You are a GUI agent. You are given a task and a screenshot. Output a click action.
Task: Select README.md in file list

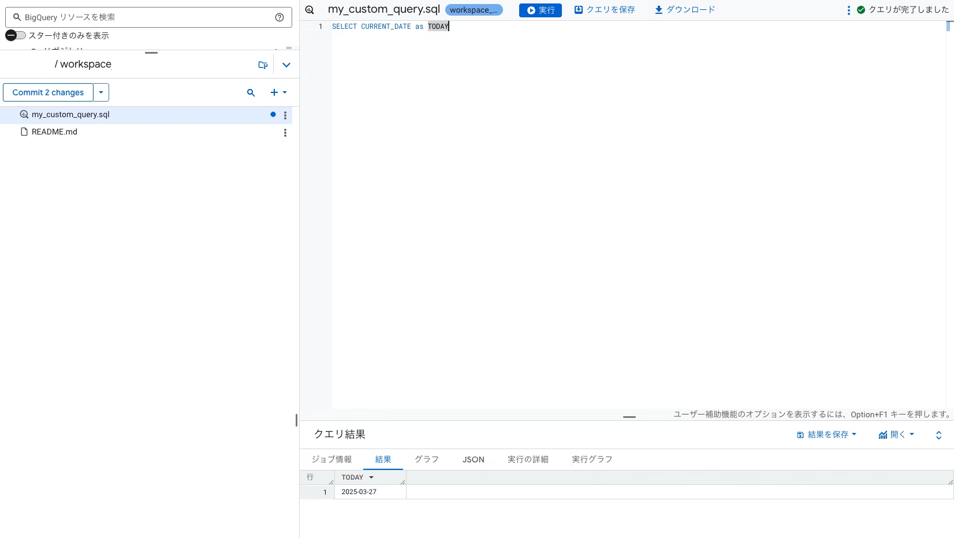coord(146,132)
